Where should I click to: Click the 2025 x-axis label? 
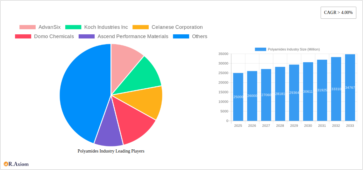point(238,126)
